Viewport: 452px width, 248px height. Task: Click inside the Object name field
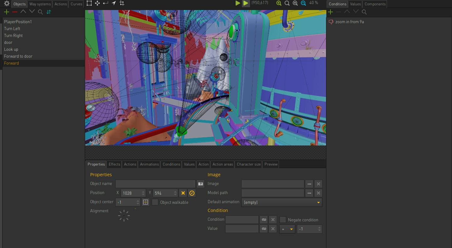(x=155, y=184)
